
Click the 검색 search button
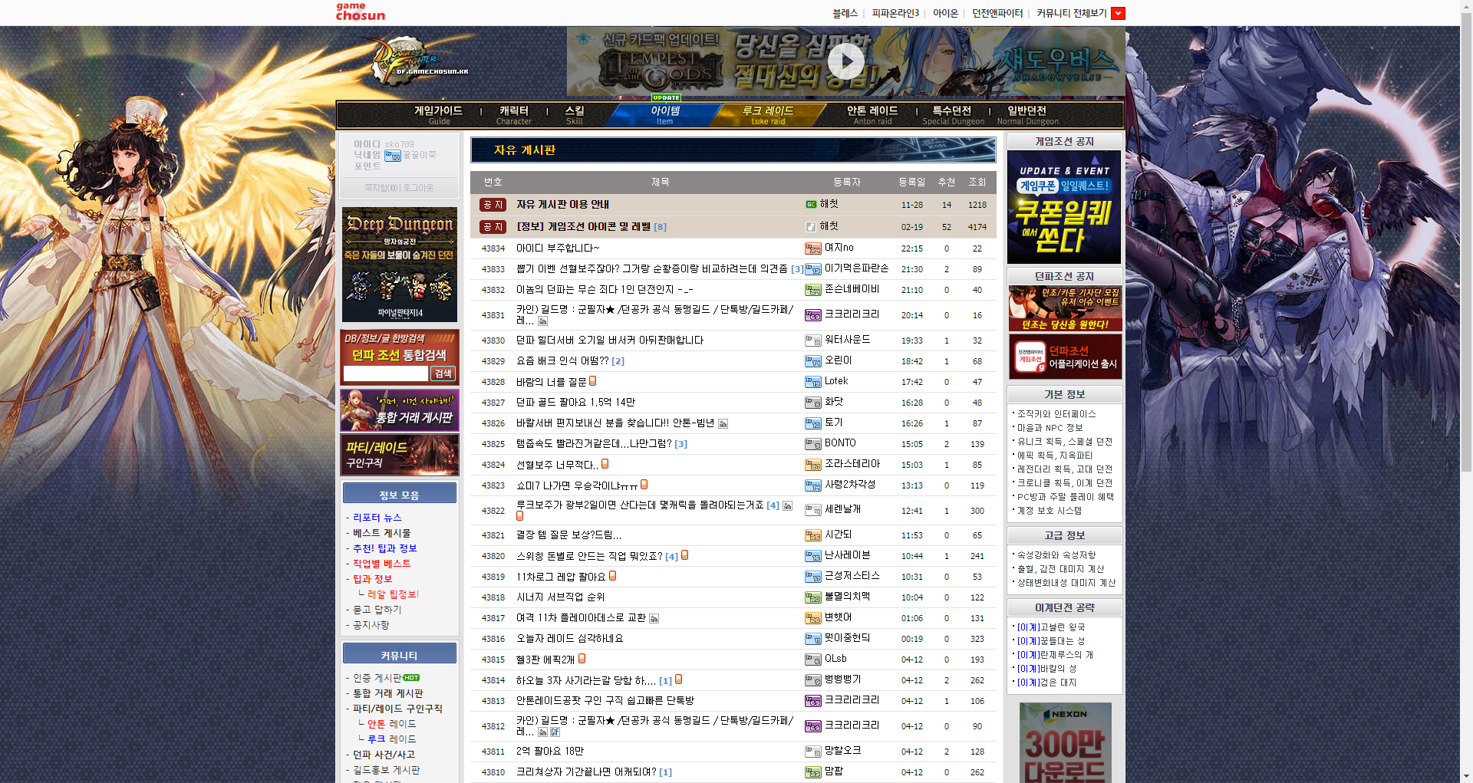(x=443, y=373)
